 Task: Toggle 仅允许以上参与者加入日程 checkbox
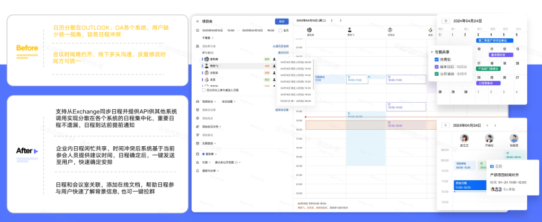[204, 90]
